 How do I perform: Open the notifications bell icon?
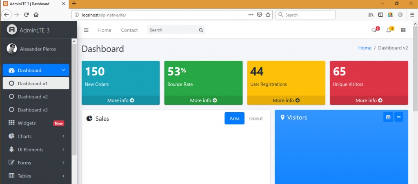[x=389, y=30]
